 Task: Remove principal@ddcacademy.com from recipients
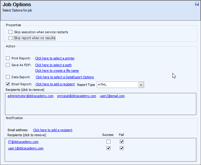point(77,96)
